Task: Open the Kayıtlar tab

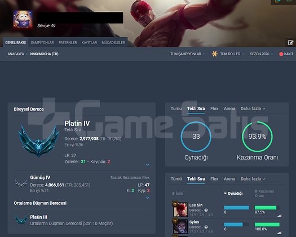Action: pyautogui.click(x=89, y=42)
